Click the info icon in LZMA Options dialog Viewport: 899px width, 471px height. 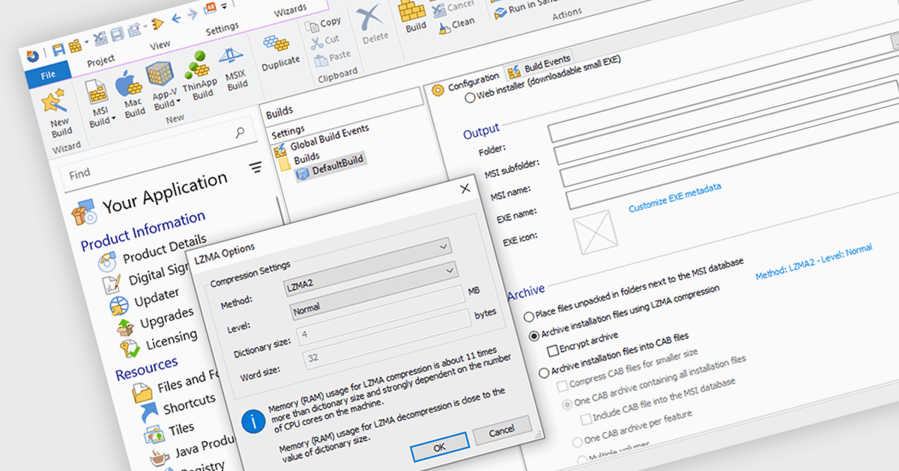click(253, 422)
